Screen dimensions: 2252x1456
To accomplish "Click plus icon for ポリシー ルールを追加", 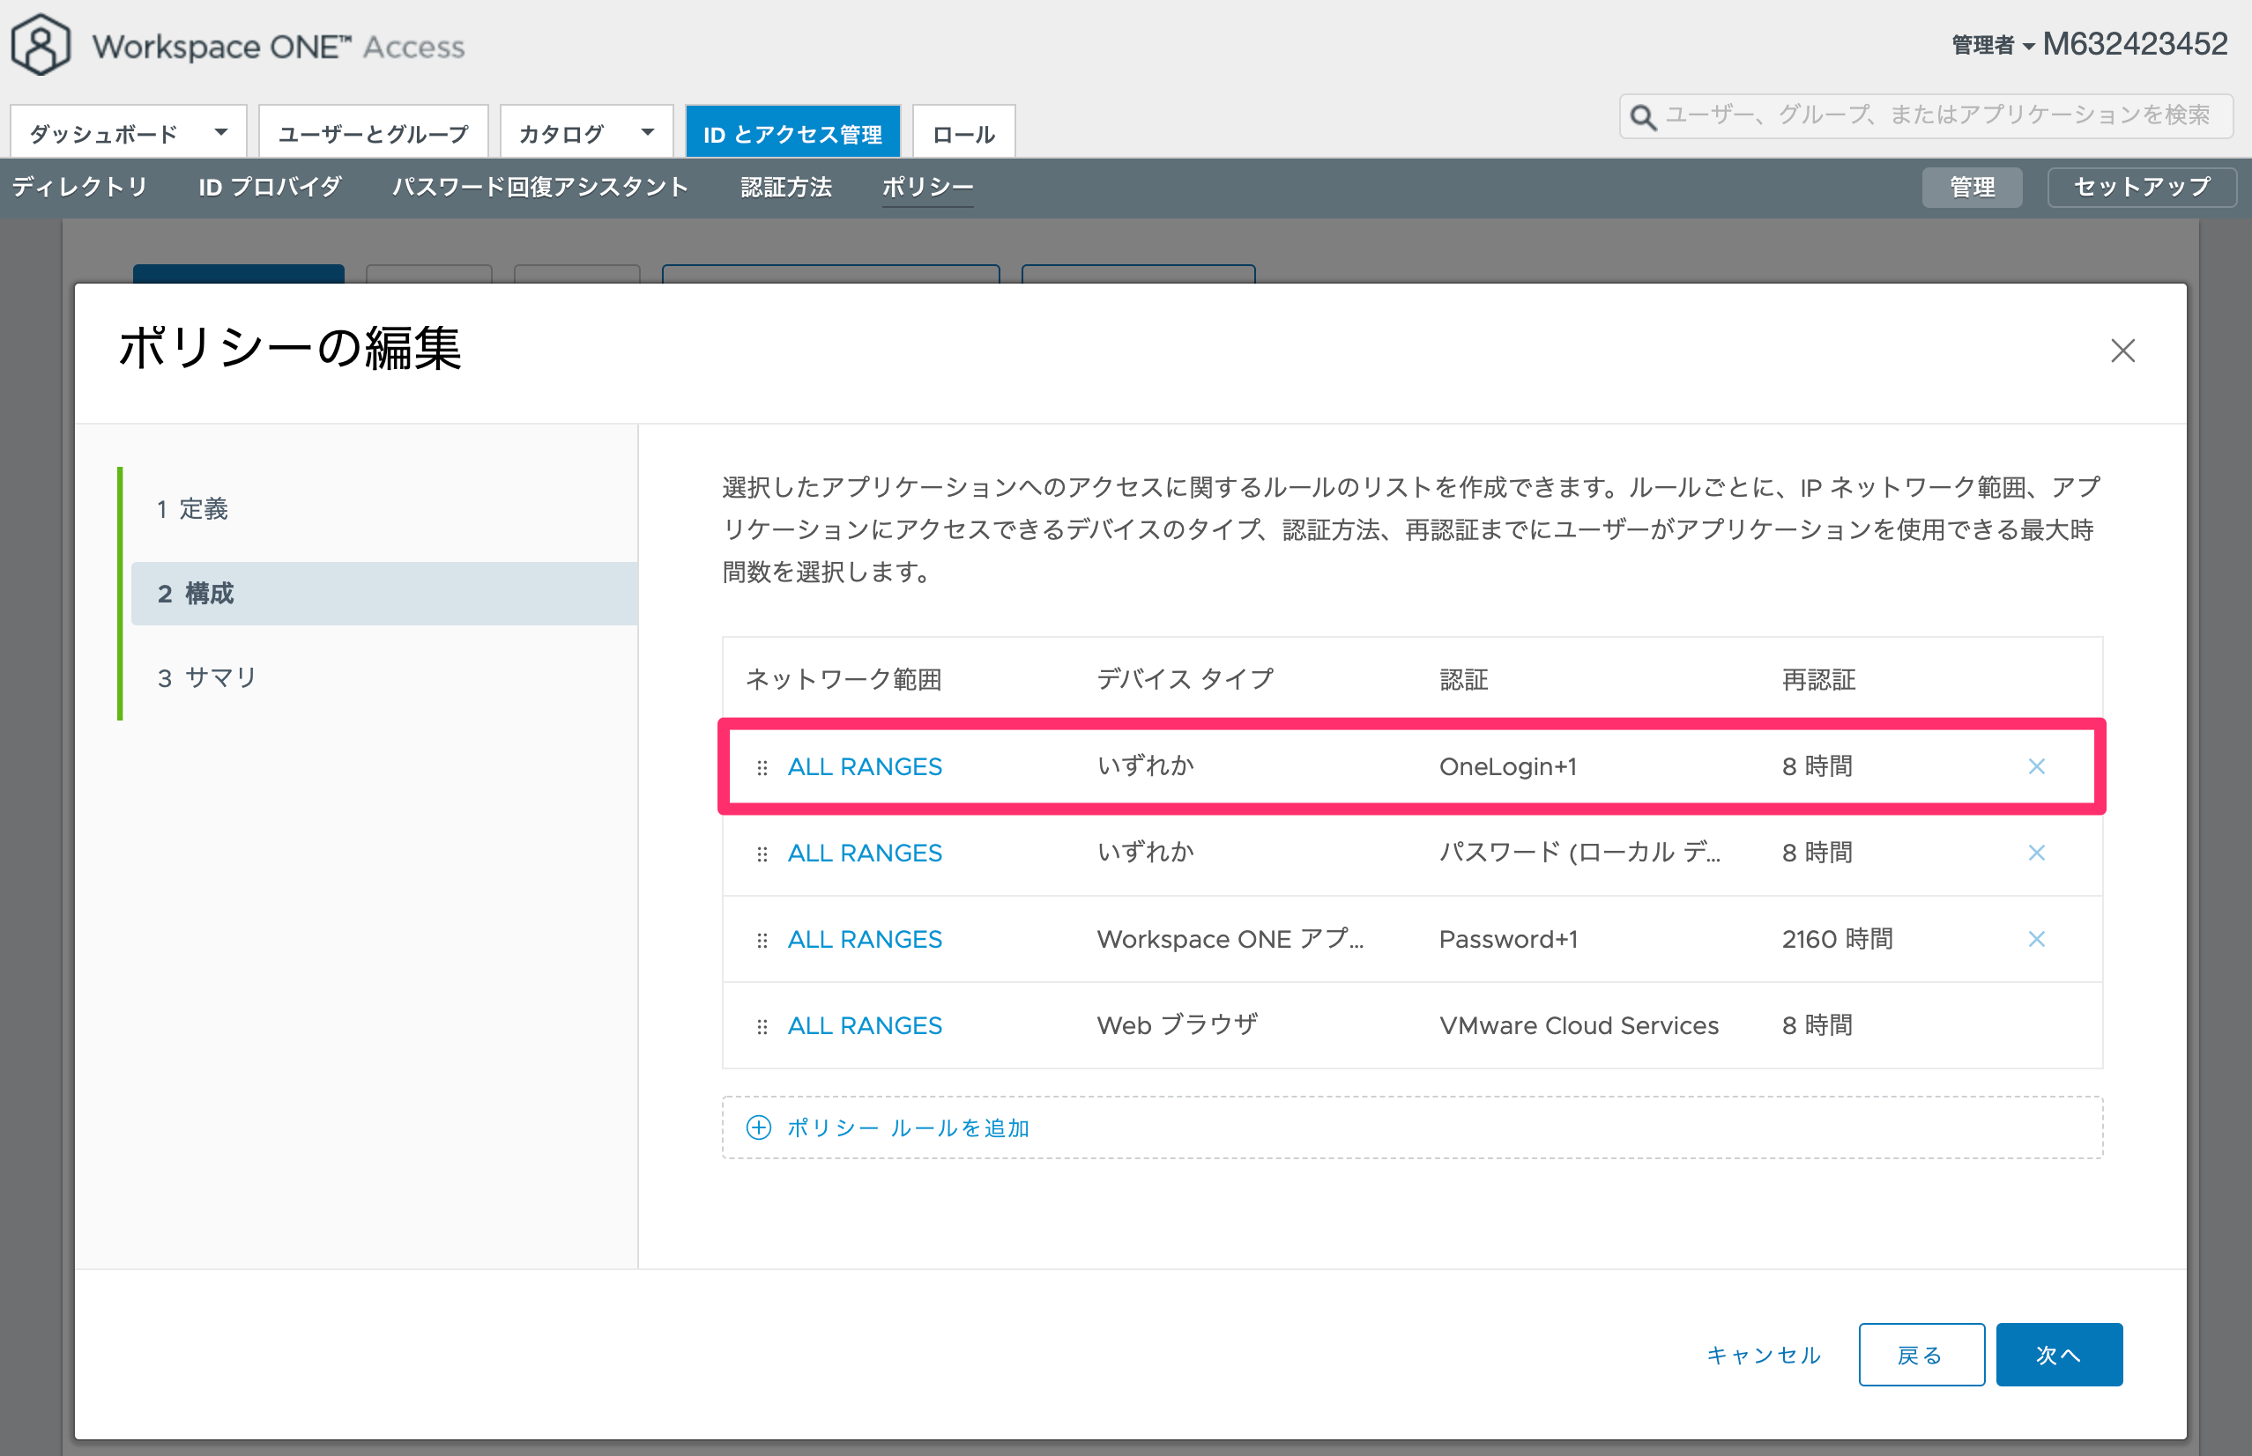I will point(759,1127).
